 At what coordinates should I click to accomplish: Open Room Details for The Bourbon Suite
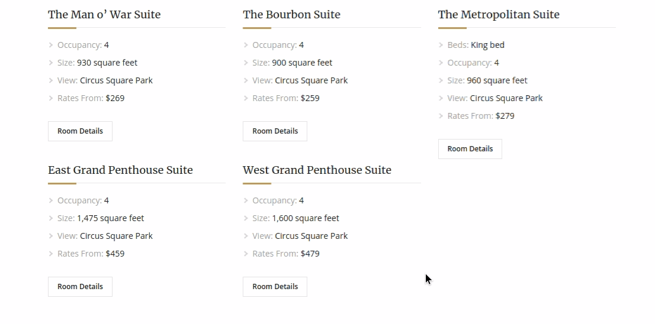275,131
